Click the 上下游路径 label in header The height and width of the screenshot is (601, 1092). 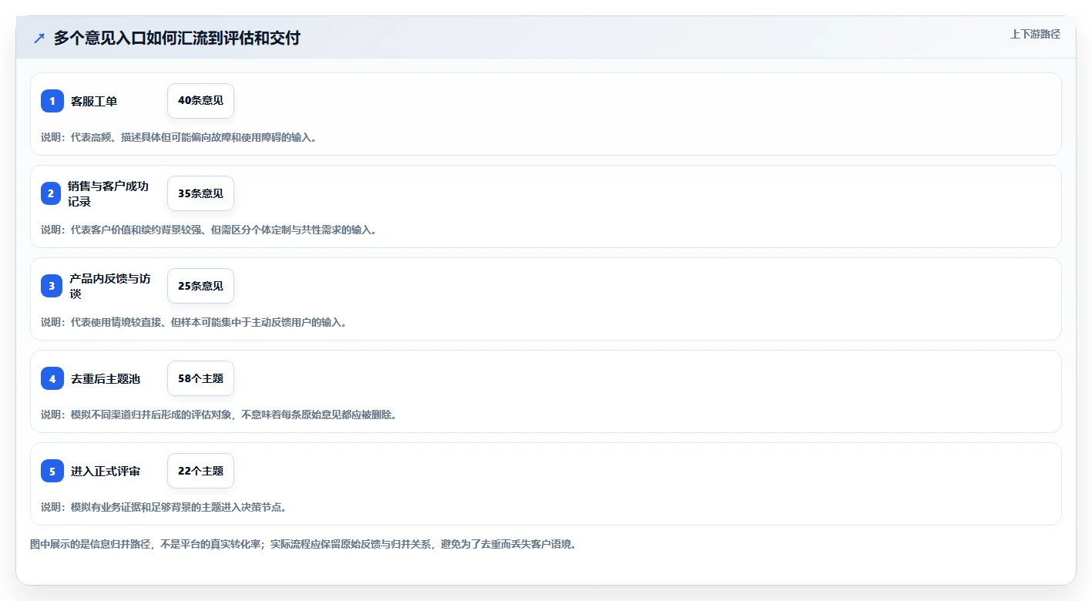(x=1035, y=34)
